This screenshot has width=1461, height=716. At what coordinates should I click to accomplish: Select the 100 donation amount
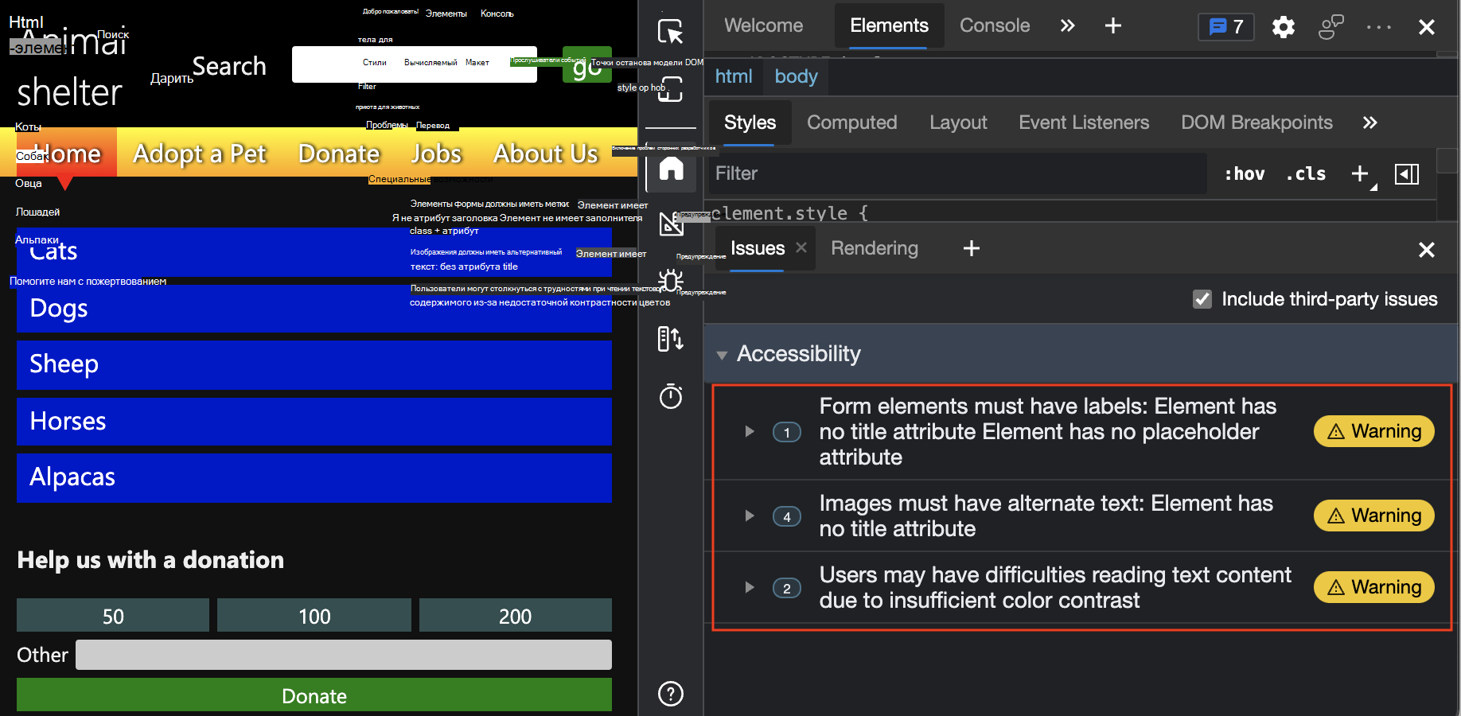pyautogui.click(x=314, y=616)
